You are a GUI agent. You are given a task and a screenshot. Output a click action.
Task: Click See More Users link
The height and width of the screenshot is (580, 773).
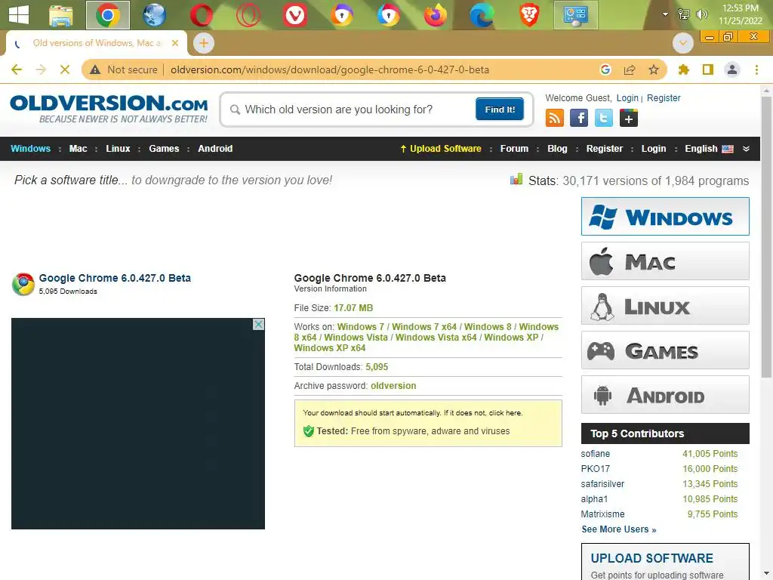(x=619, y=529)
